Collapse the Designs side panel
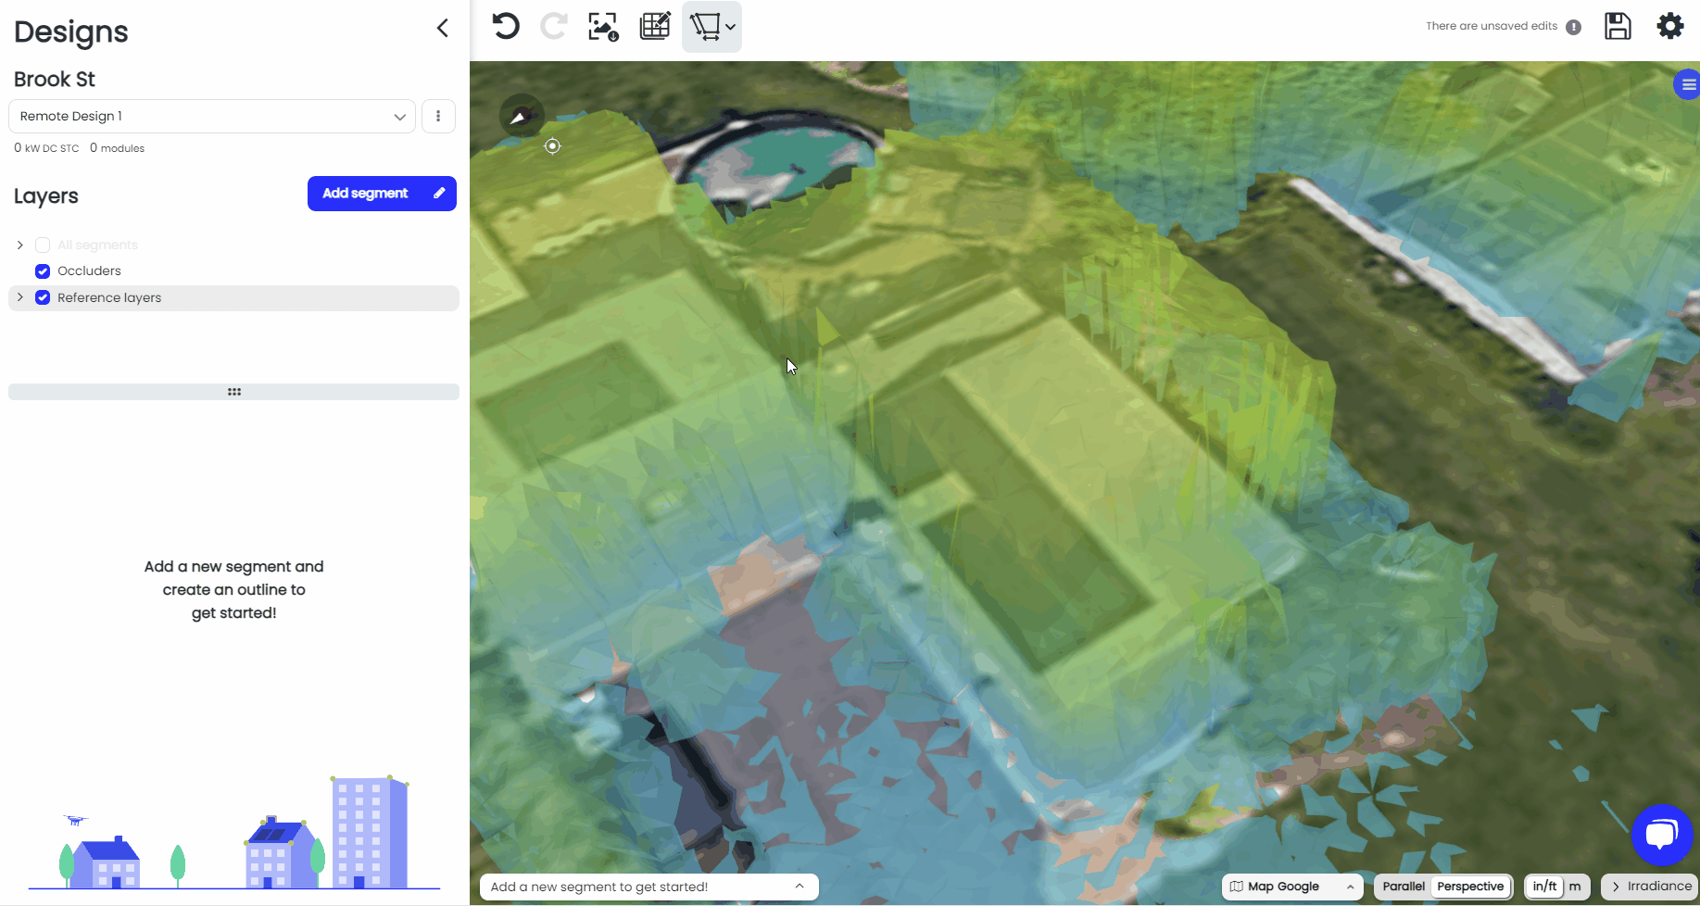The image size is (1700, 906). click(x=443, y=29)
